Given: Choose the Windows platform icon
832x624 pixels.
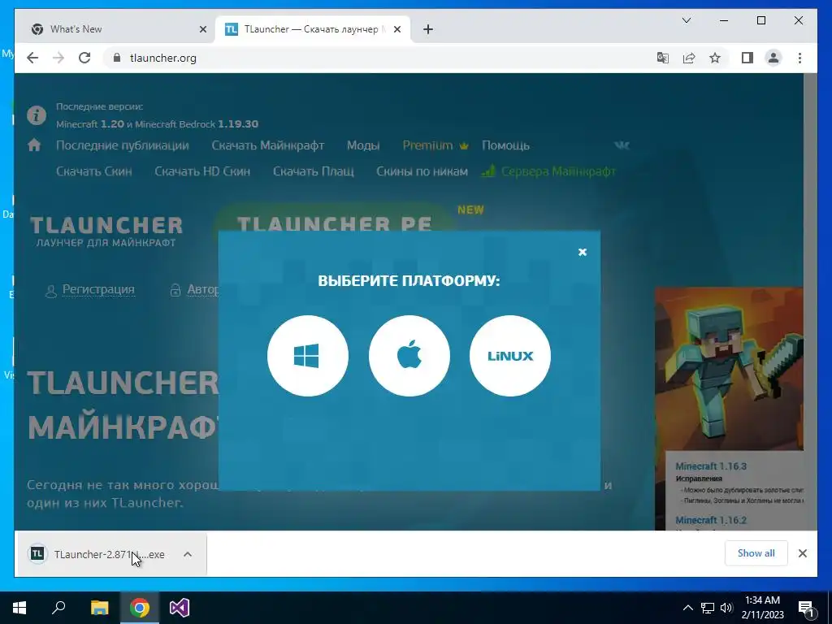Looking at the screenshot, I should click(x=308, y=356).
